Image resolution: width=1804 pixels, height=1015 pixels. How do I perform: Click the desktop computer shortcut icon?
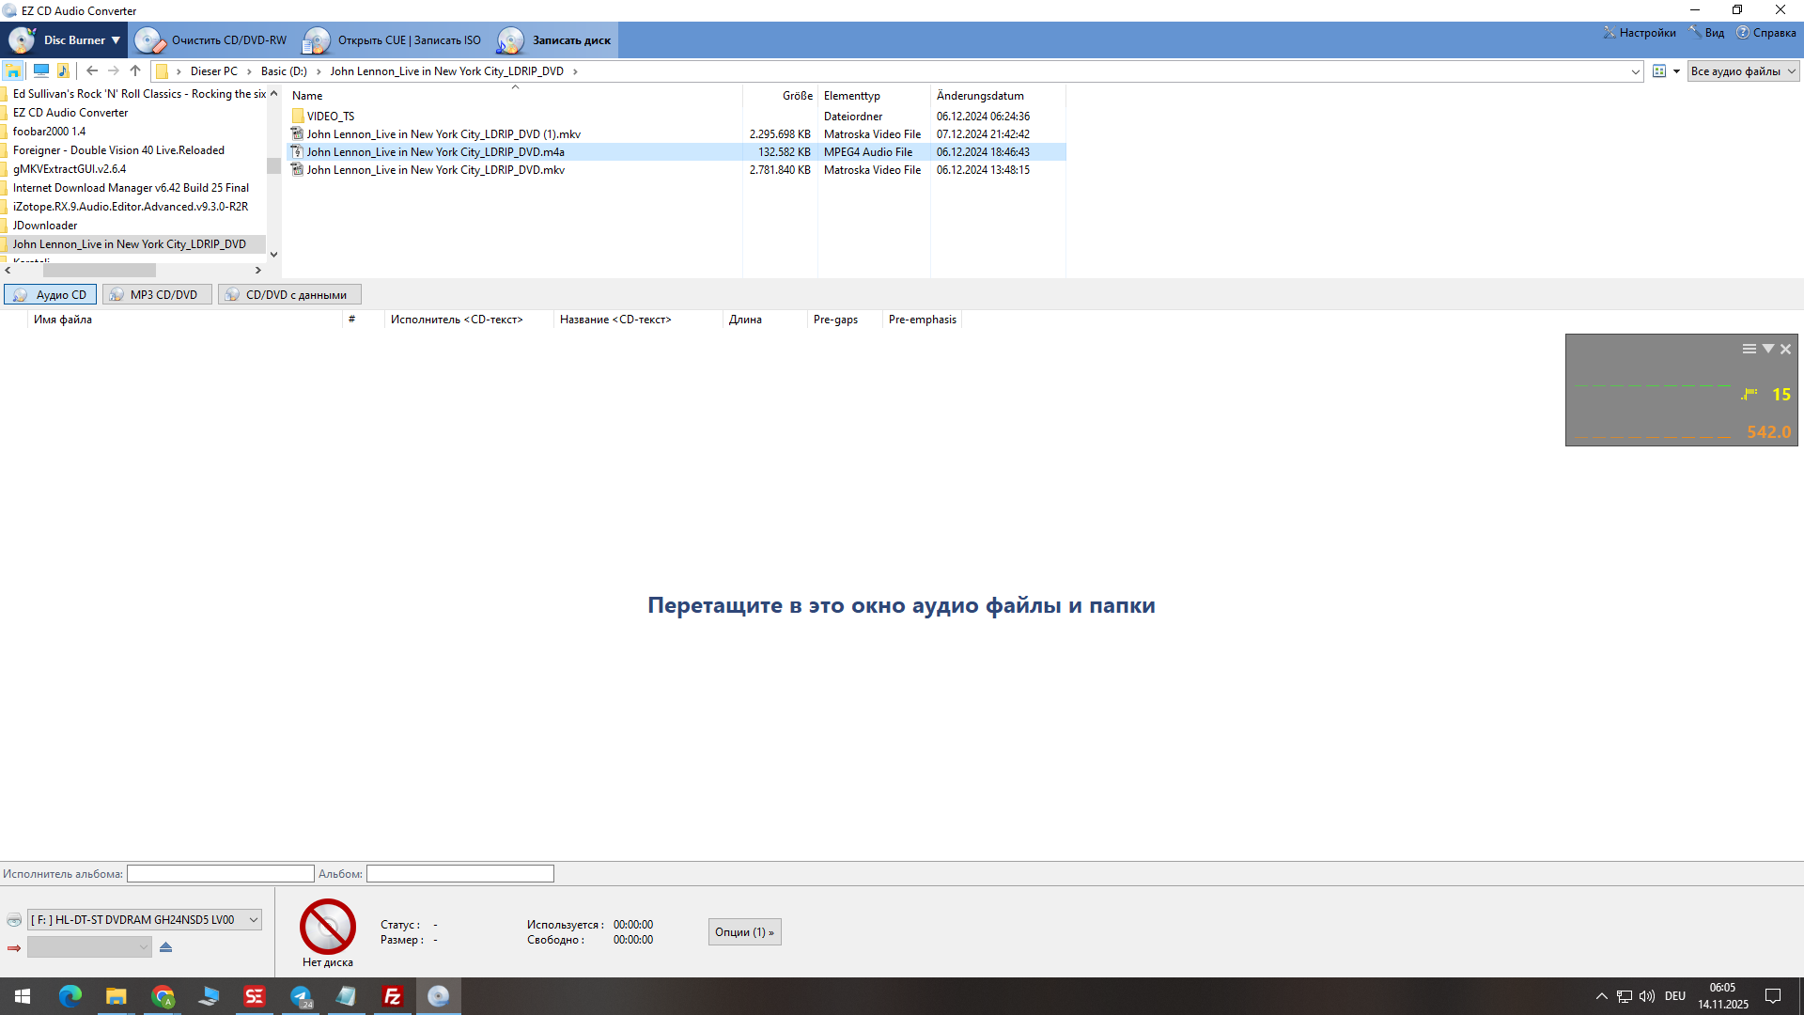coord(40,70)
